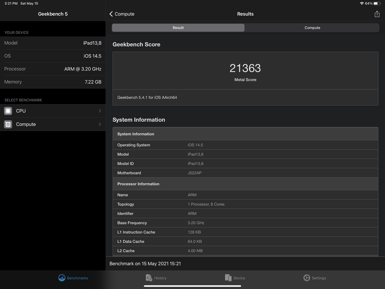The height and width of the screenshot is (289, 385).
Task: Tap the share icon at top right
Action: [x=377, y=14]
